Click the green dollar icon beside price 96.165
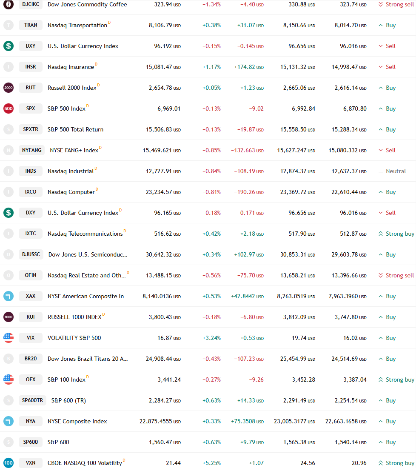The width and height of the screenshot is (416, 468). click(x=9, y=213)
